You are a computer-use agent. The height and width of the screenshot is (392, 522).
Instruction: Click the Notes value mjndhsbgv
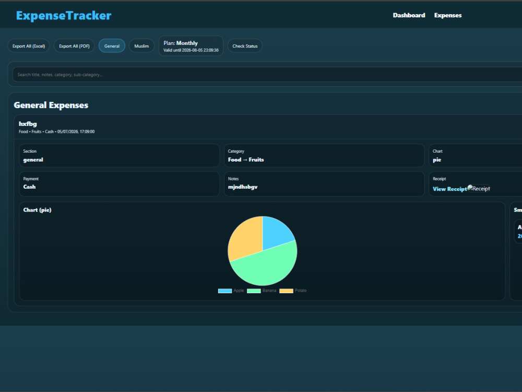243,187
